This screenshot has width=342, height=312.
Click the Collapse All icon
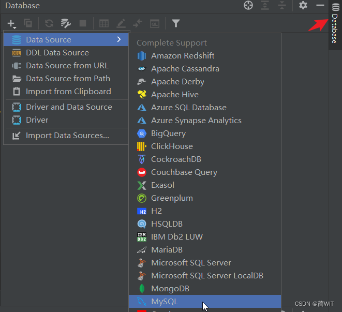click(282, 6)
